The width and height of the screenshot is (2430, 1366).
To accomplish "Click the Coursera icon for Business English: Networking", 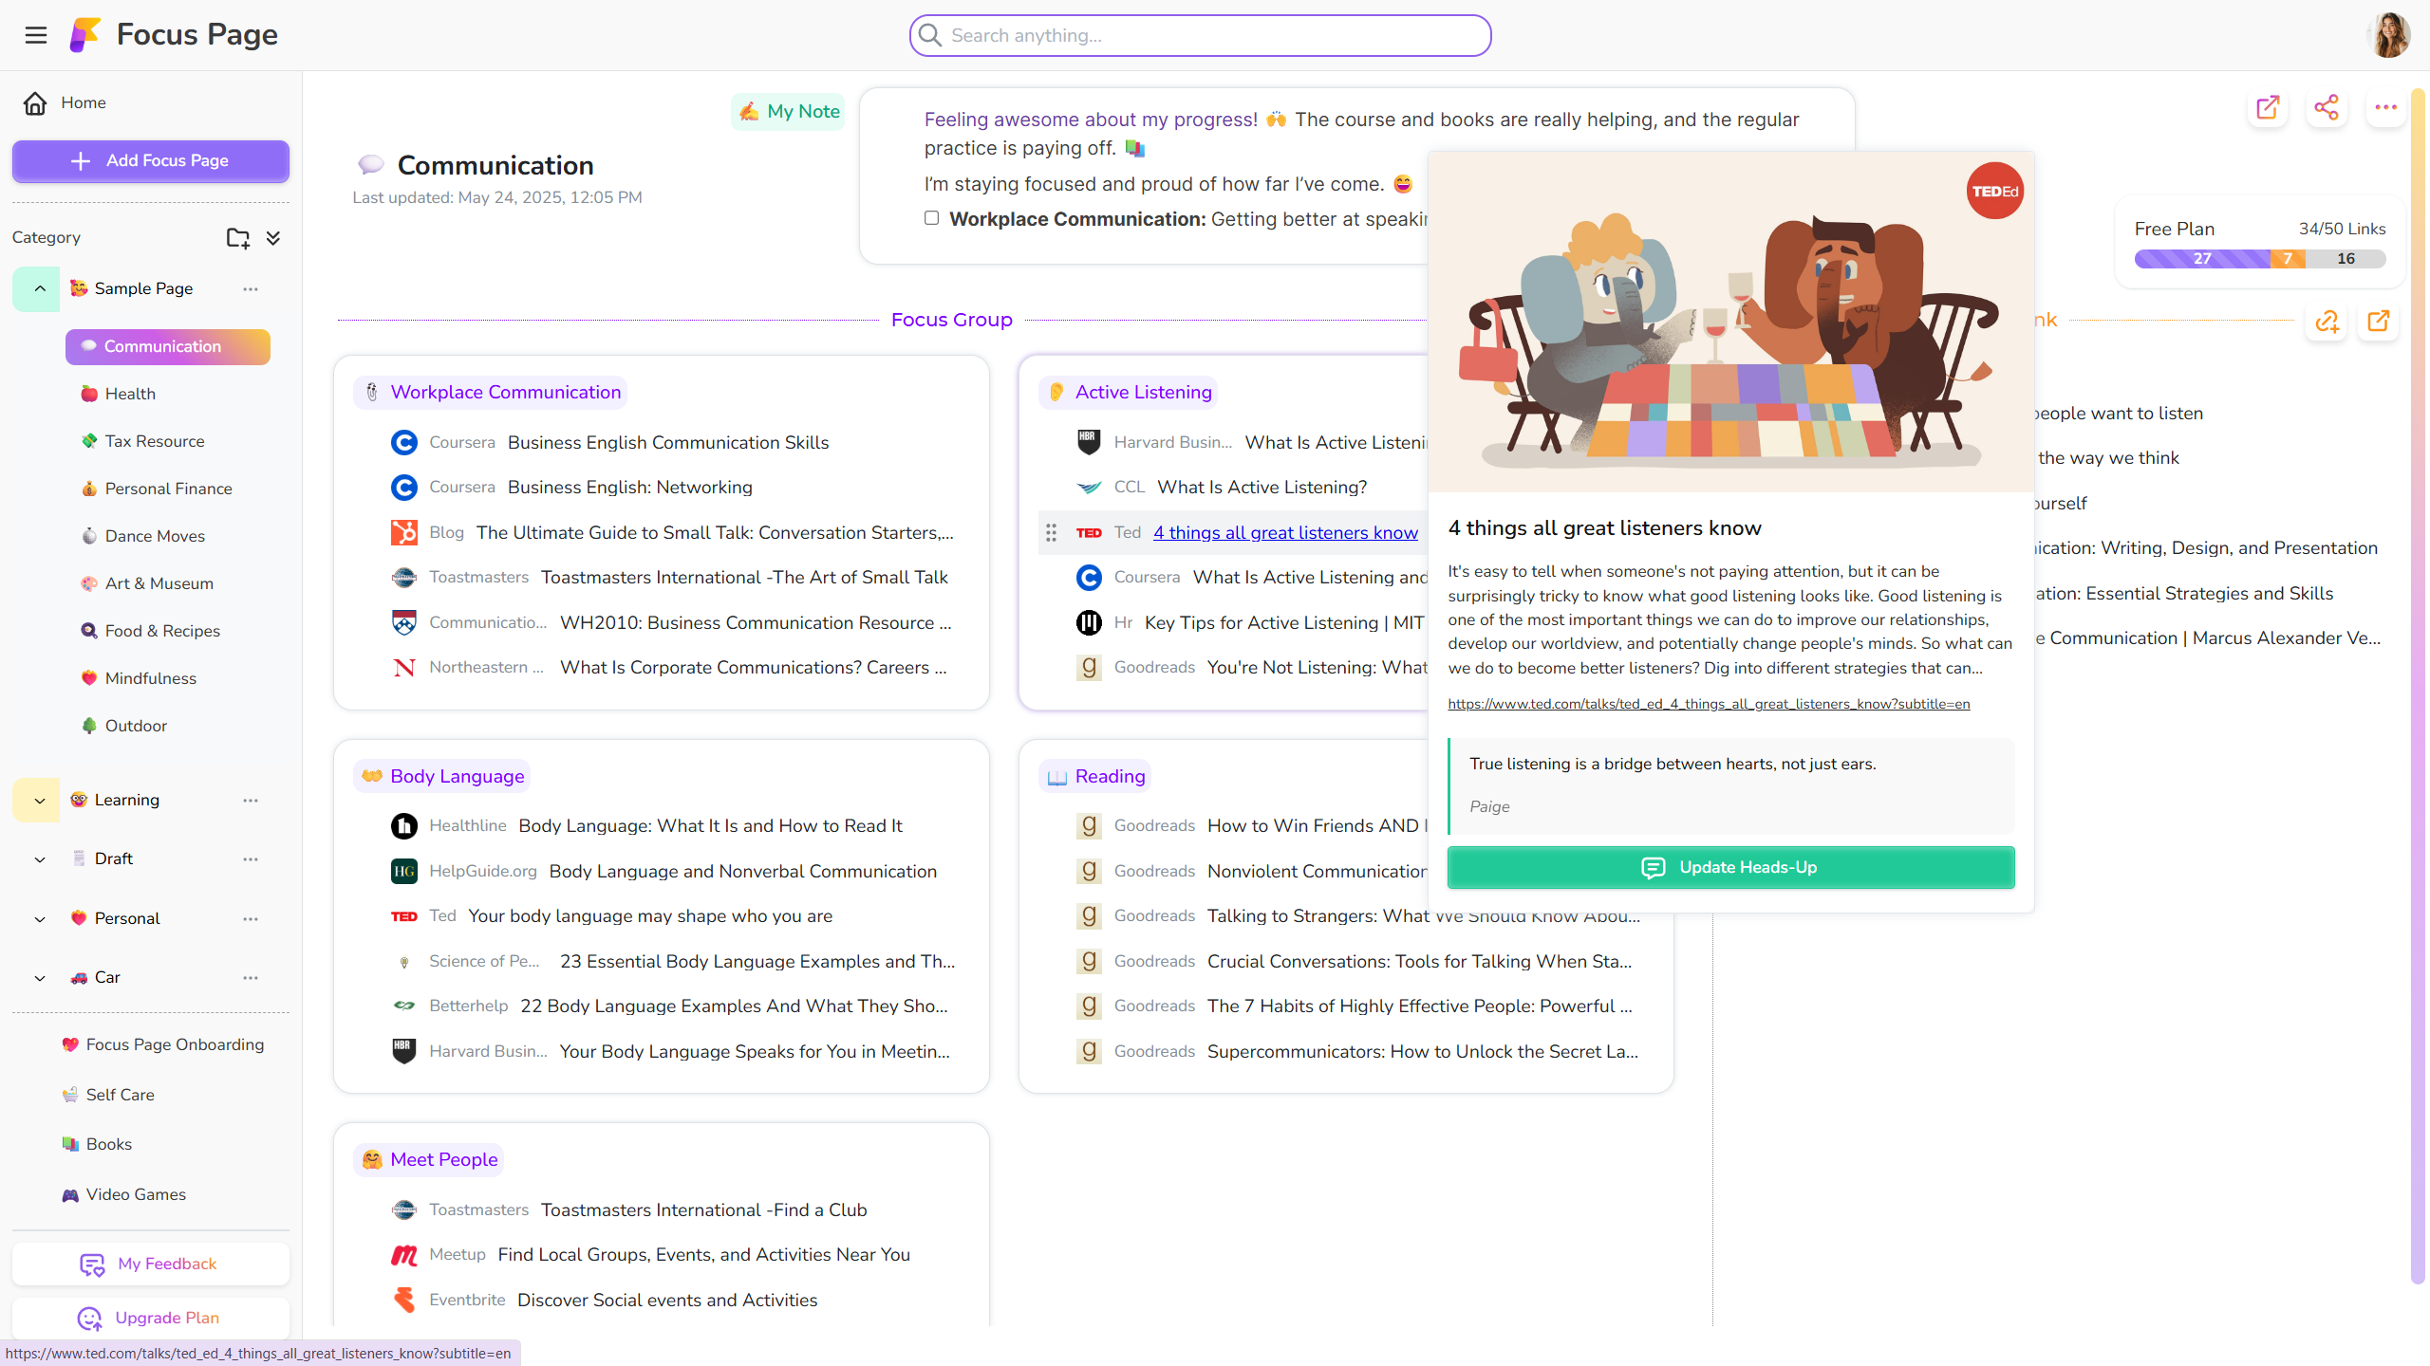I will (x=403, y=488).
